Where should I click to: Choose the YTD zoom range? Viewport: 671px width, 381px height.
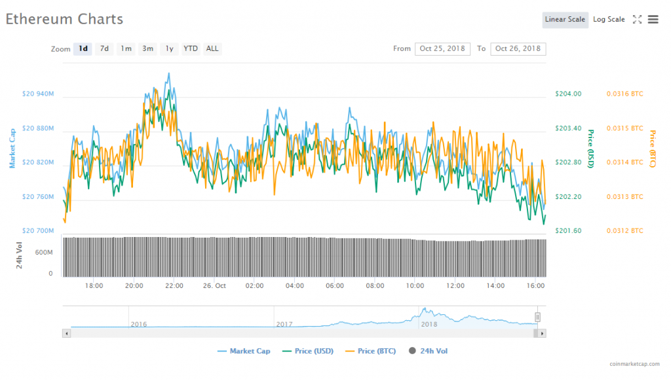pyautogui.click(x=191, y=48)
